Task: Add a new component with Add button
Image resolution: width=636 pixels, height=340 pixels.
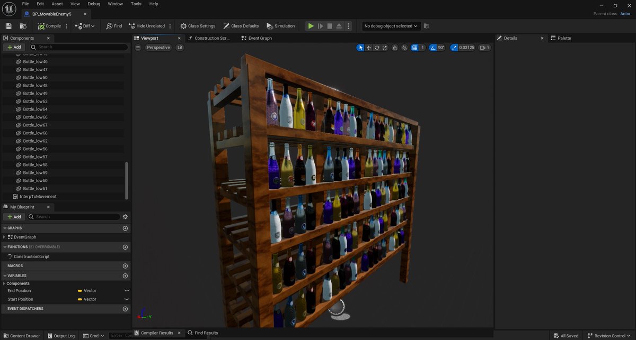Action: pyautogui.click(x=14, y=47)
